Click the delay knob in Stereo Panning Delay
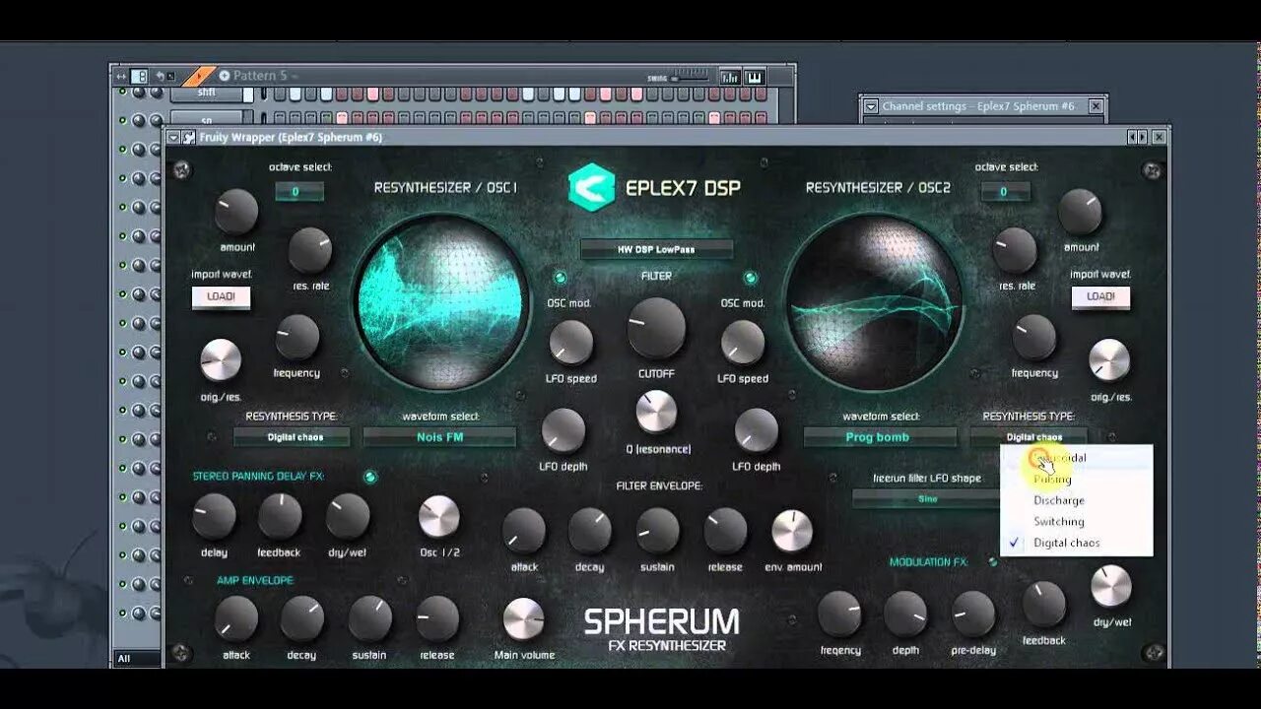Screen dimensions: 1261x709 [x=214, y=516]
